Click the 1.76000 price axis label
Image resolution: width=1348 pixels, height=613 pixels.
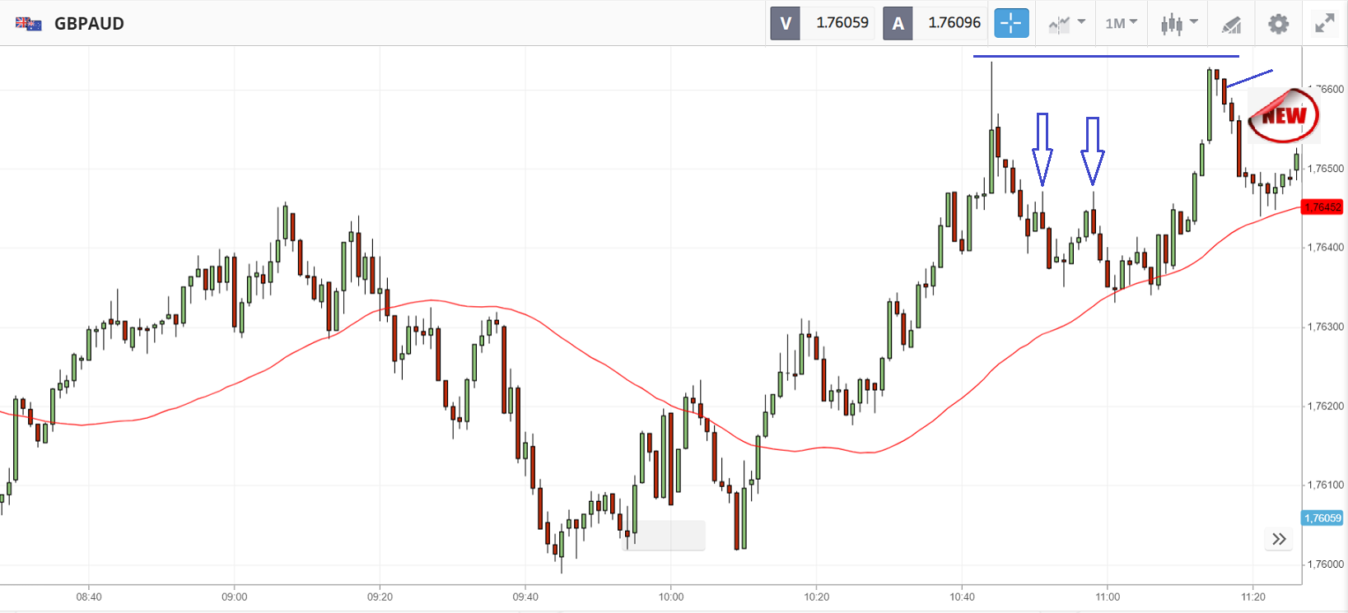tap(1326, 564)
